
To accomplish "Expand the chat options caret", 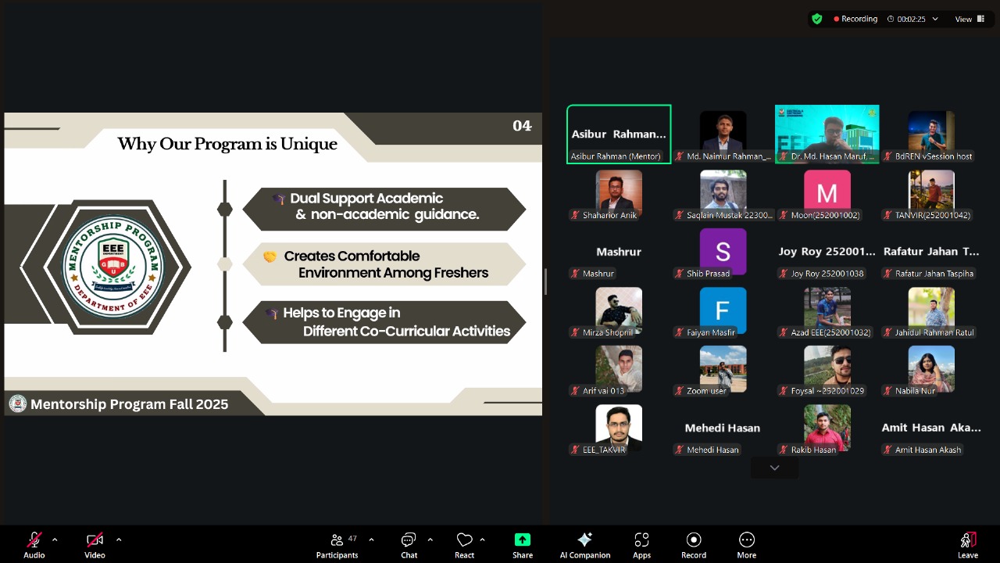I will [x=430, y=540].
